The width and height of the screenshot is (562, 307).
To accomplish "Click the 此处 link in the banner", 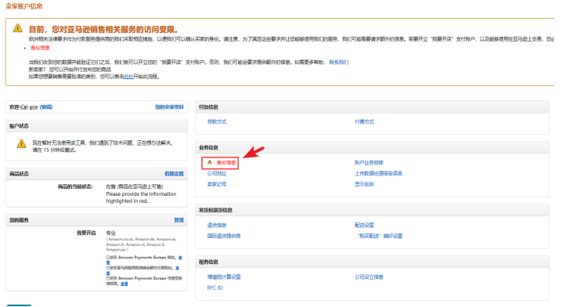I will tap(128, 77).
